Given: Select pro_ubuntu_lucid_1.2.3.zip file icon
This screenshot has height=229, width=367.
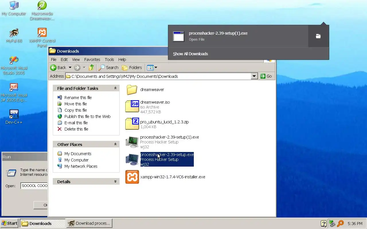Looking at the screenshot, I should click(132, 124).
